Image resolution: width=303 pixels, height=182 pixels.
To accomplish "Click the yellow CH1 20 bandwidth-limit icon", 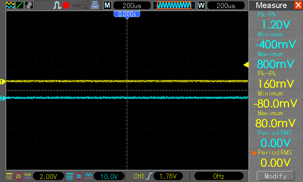I will 19,176.
